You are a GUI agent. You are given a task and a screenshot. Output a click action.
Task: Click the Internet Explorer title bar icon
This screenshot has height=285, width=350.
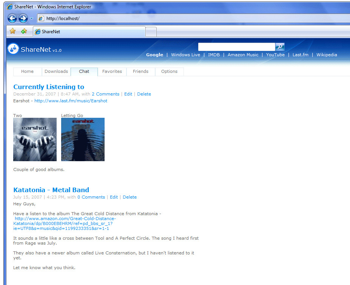(x=9, y=7)
